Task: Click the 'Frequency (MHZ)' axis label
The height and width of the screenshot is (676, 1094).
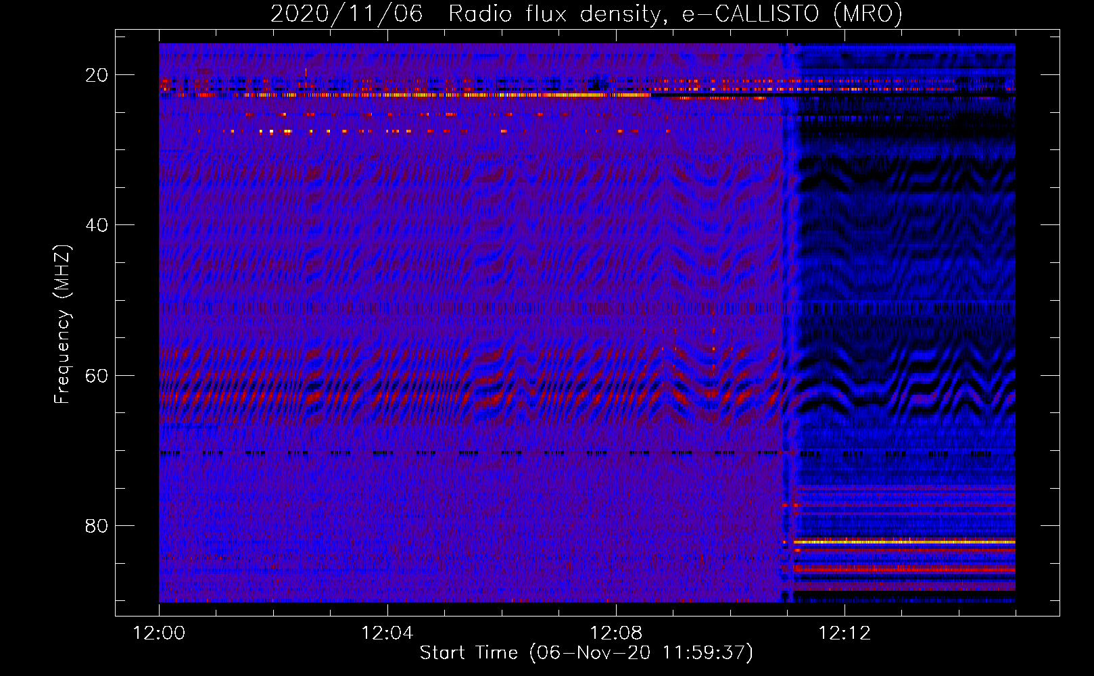Action: point(62,324)
